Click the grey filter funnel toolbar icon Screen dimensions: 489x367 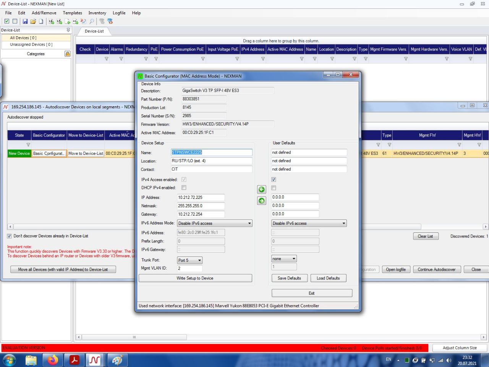click(102, 21)
